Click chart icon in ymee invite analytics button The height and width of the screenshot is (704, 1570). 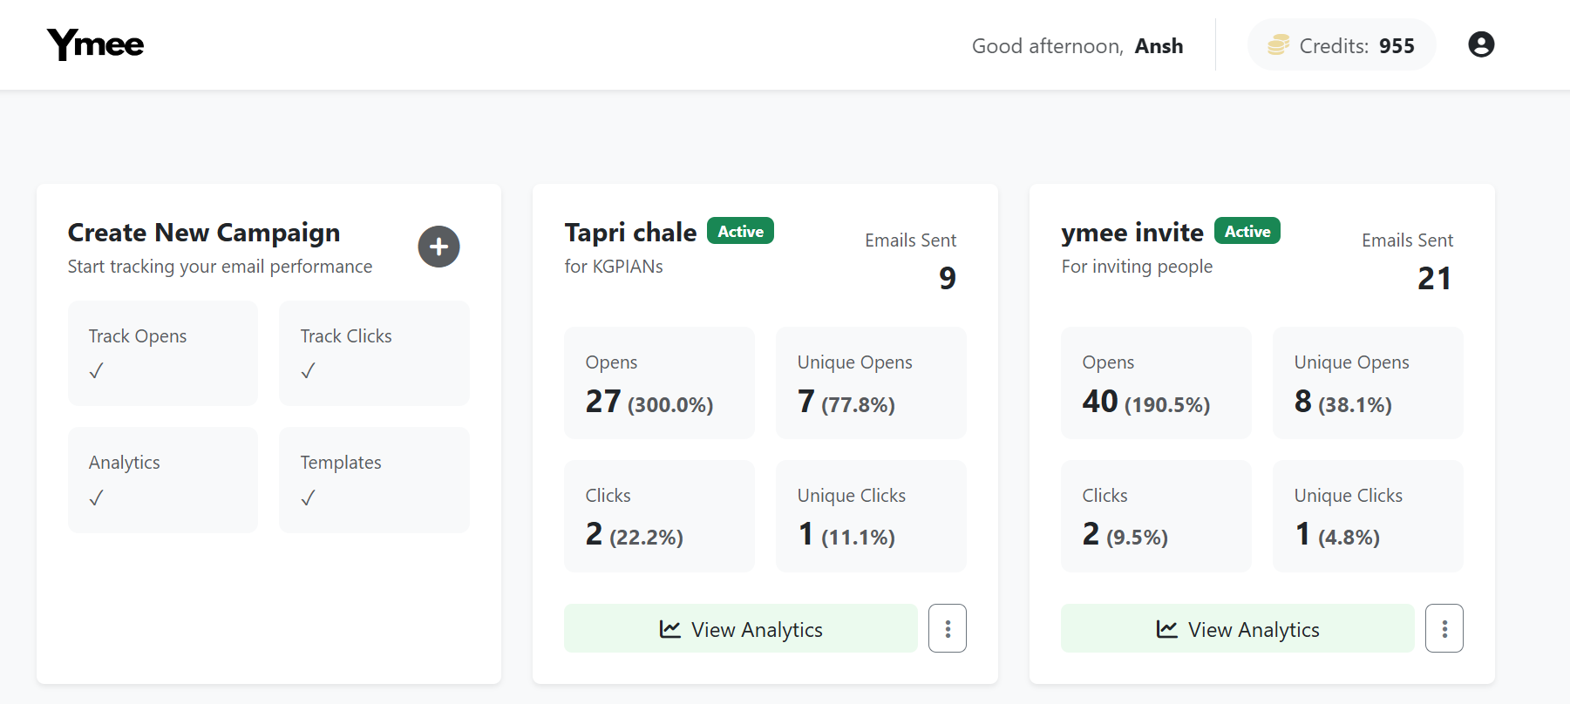[x=1166, y=629]
